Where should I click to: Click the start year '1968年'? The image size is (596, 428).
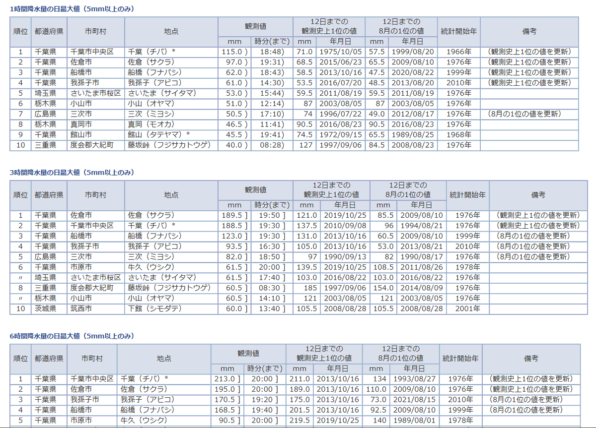tap(459, 135)
